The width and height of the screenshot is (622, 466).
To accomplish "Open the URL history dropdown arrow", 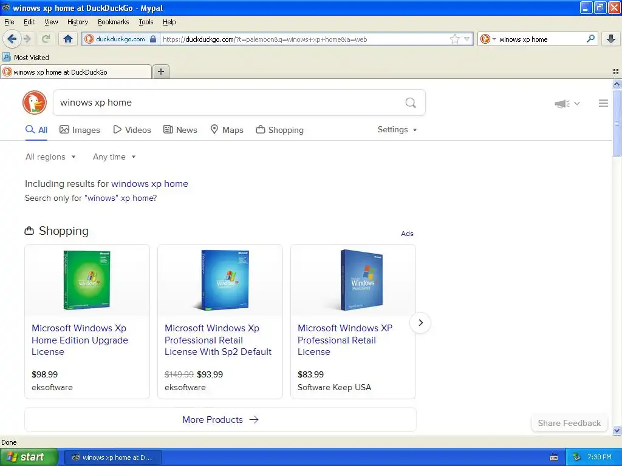I will tap(467, 39).
